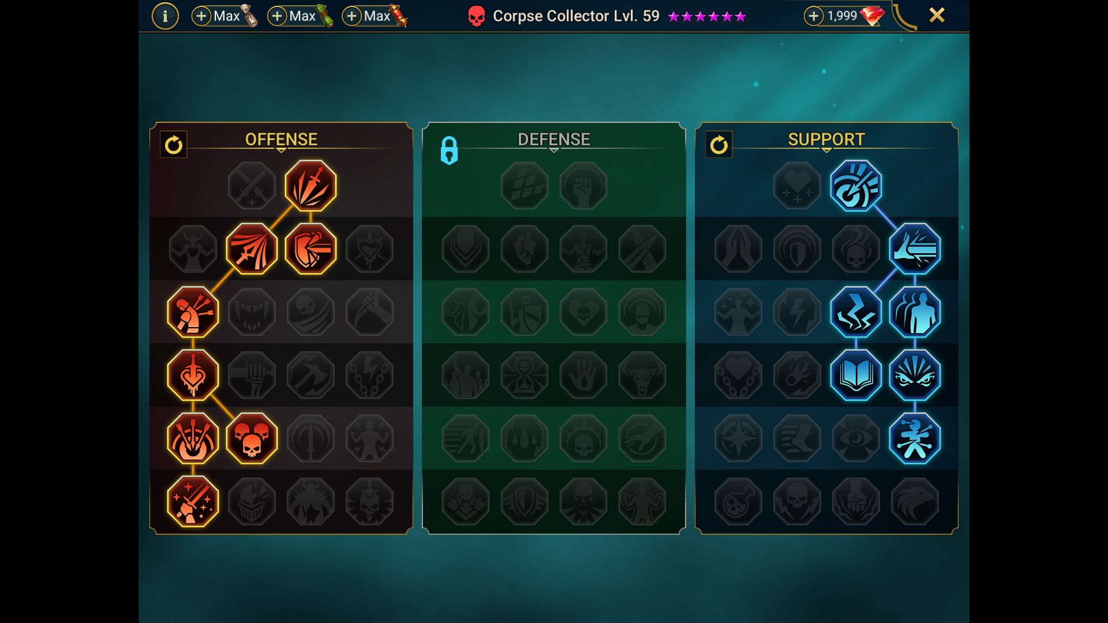This screenshot has height=623, width=1108.
Task: Expand the Offense header arrow
Action: point(281,151)
